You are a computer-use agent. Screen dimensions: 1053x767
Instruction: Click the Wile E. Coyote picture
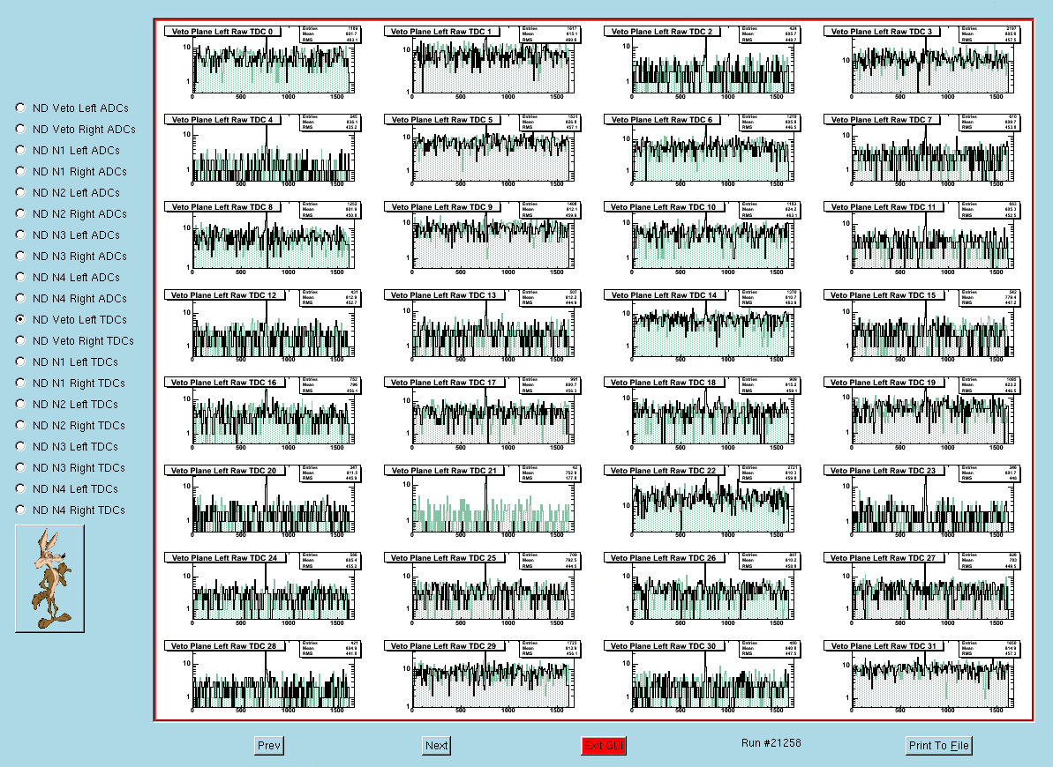coord(50,578)
